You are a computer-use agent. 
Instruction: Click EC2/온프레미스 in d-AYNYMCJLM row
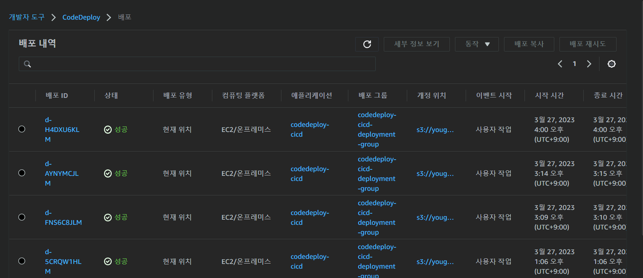click(246, 173)
